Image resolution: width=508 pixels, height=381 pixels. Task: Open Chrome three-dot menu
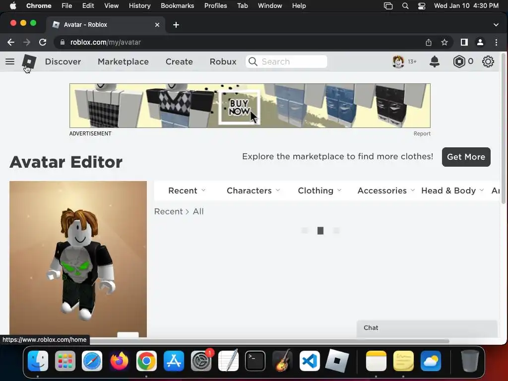(x=496, y=42)
